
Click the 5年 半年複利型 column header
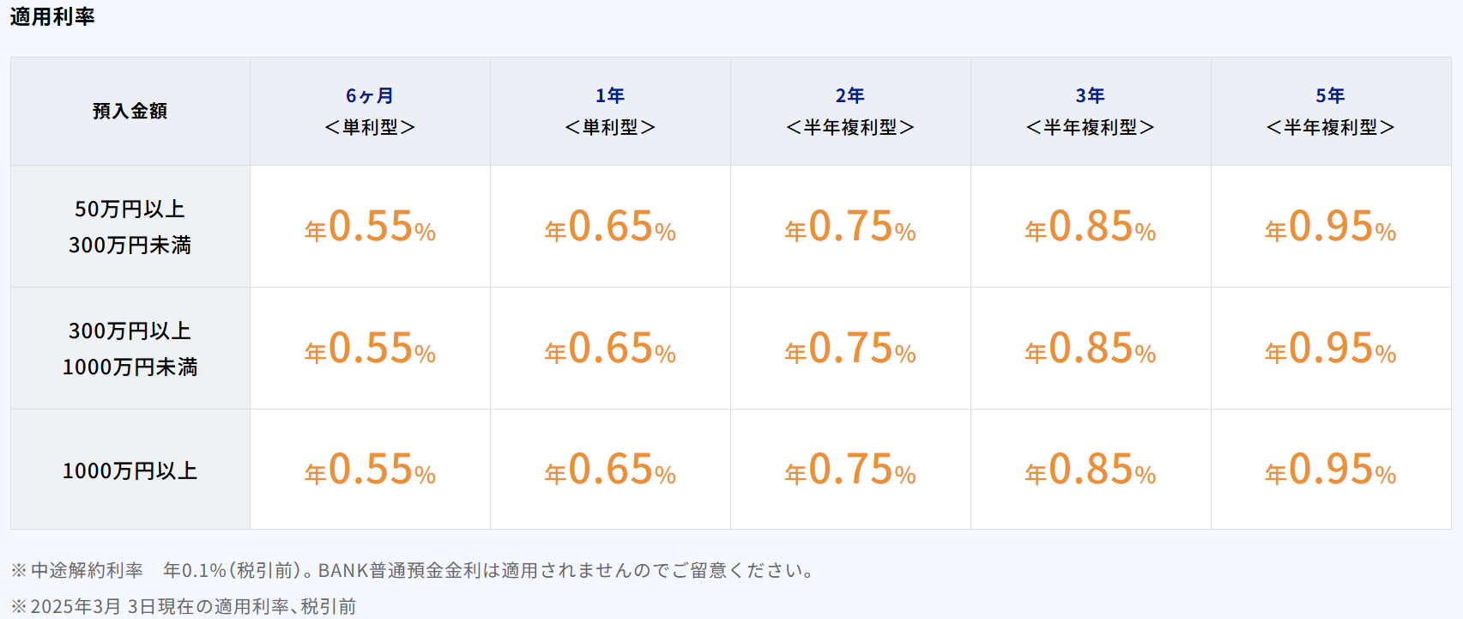(1331, 112)
